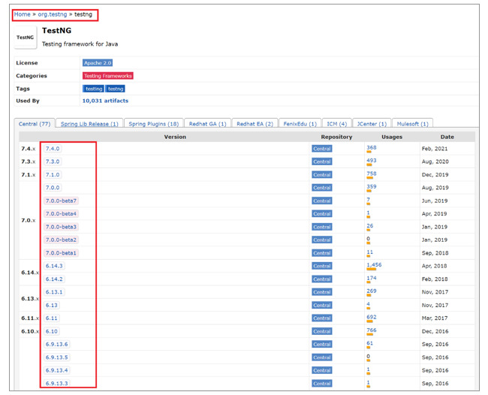The image size is (488, 395).
Task: Select version 7.0.0-beta7
Action: [61, 201]
